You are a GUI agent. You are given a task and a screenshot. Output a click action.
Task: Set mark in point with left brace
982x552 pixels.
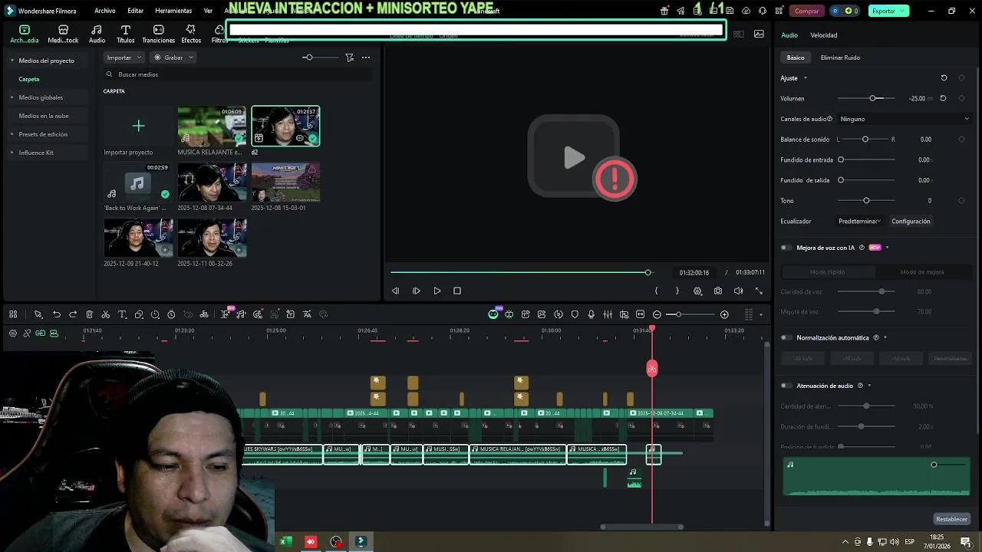pos(657,291)
